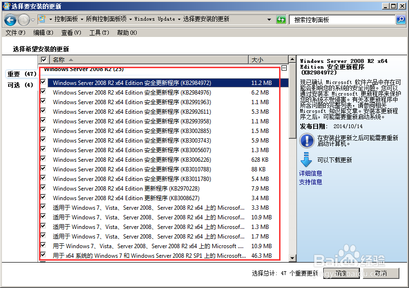Collapse the Windows Server 2008 R2 group
This screenshot has height=288, width=409.
coord(284,68)
